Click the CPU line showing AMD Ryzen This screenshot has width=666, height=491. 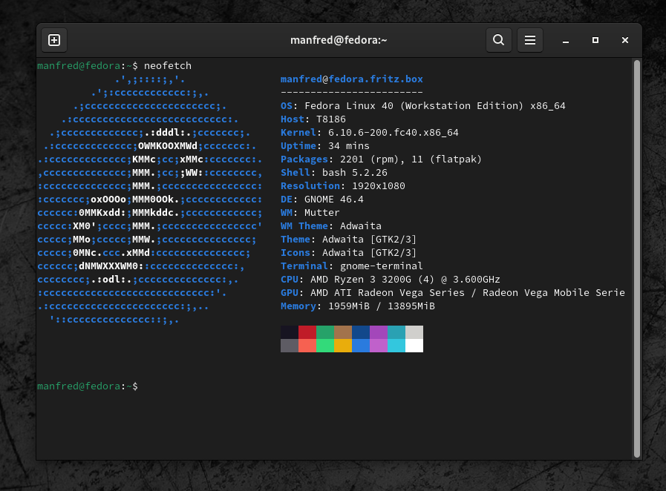tap(390, 280)
